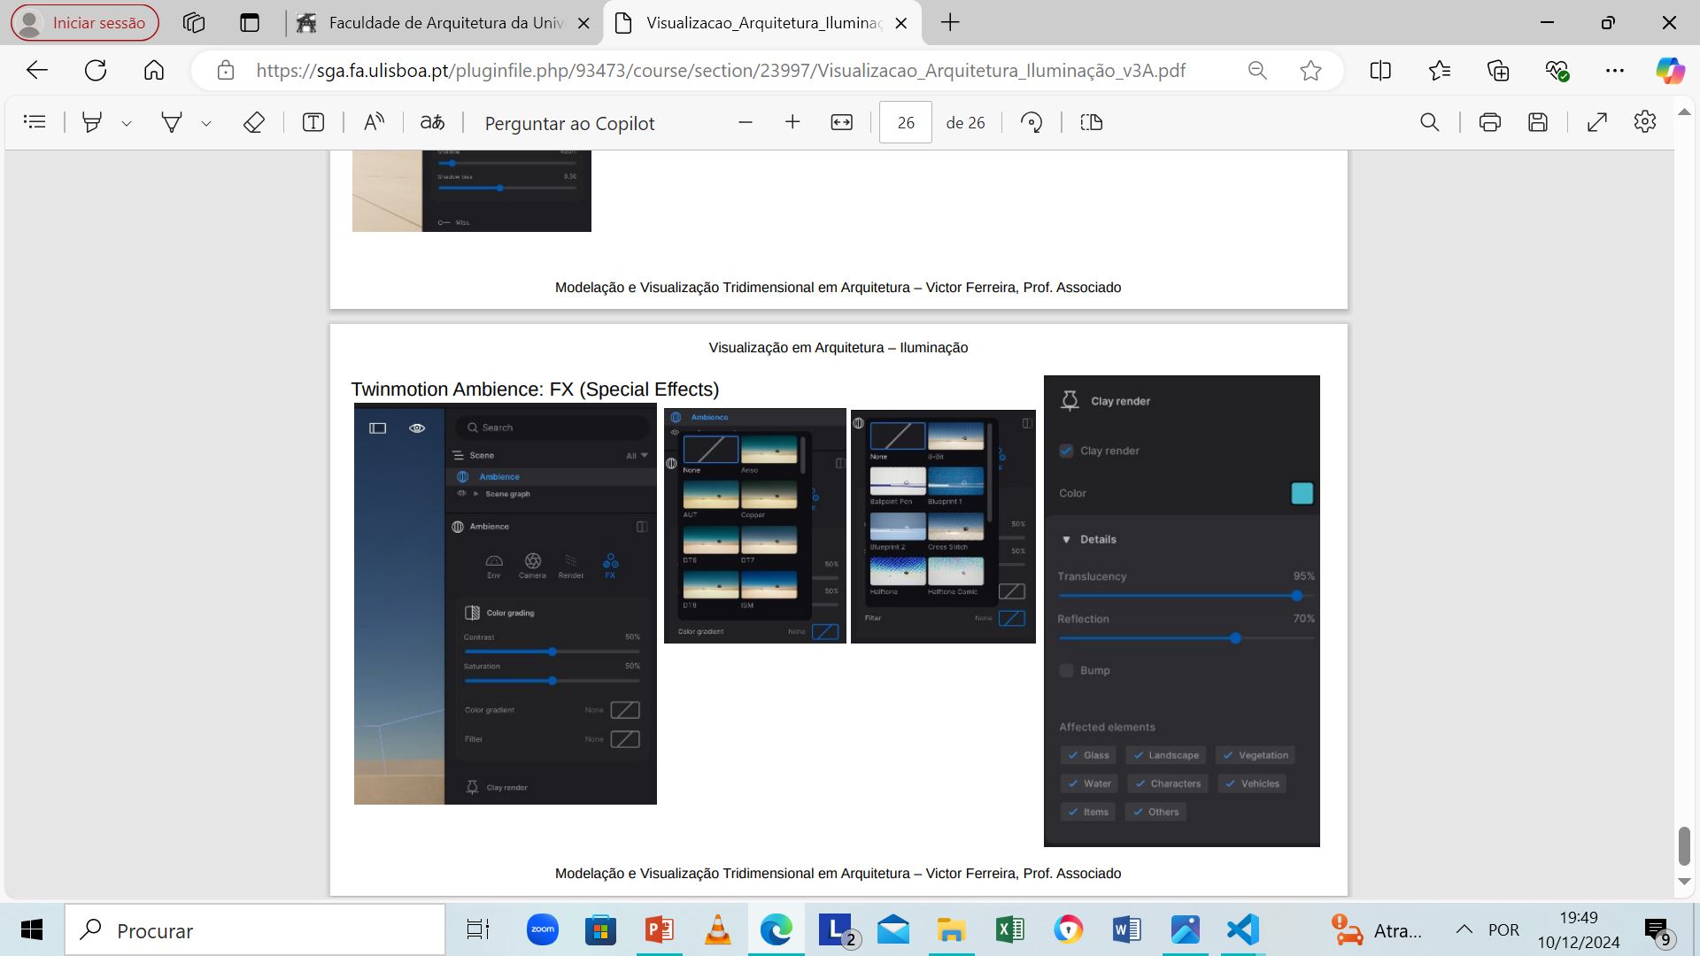Refresh the current page
The width and height of the screenshot is (1700, 956).
[96, 70]
